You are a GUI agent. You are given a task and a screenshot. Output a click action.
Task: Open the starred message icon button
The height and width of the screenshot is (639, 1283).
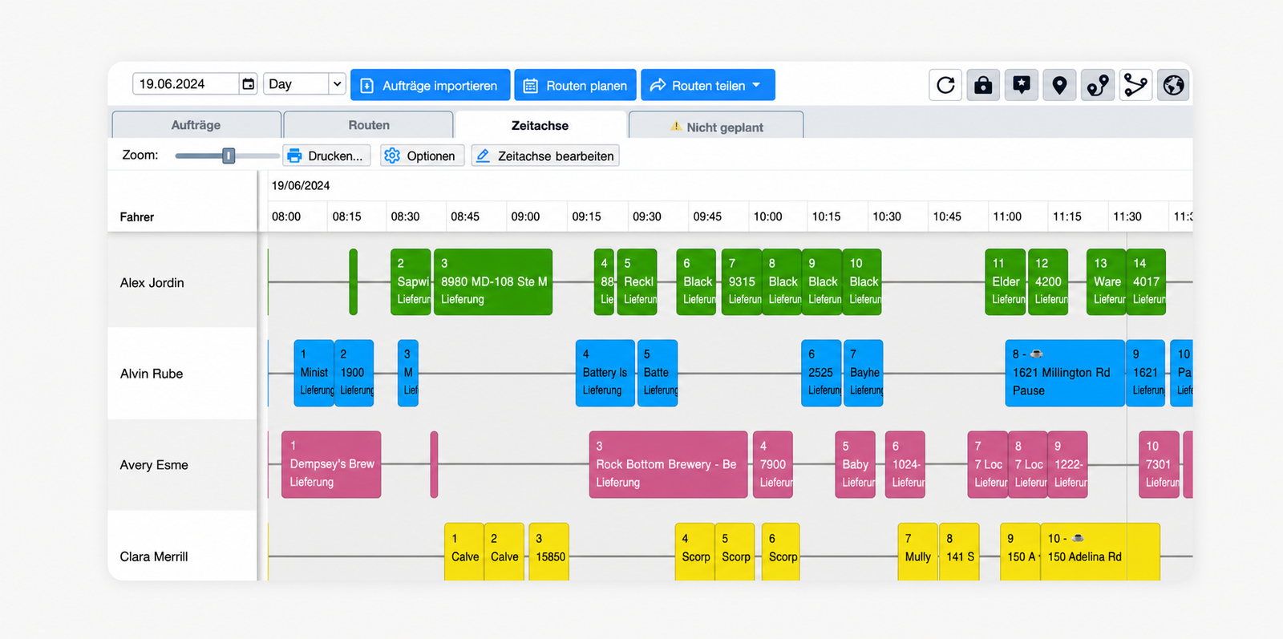point(1022,85)
